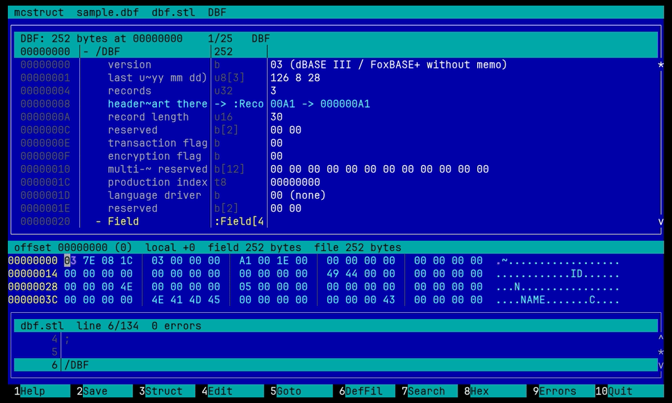Click the highlighted 03 hex byte
The width and height of the screenshot is (672, 403).
tap(70, 260)
